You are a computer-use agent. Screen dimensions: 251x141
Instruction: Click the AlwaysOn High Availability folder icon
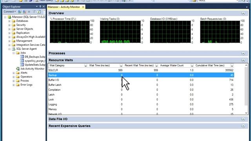[x=14, y=37]
